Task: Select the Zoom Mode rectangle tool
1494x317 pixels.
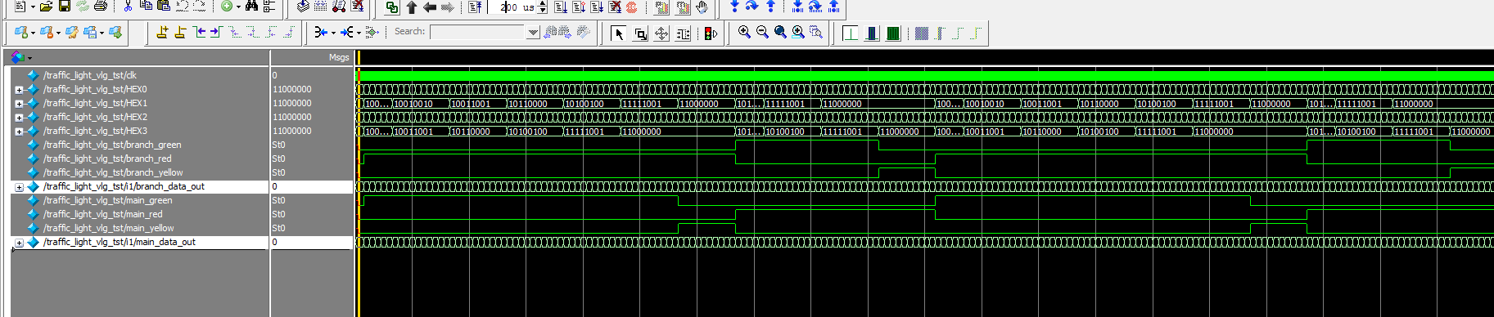Action: tap(640, 33)
